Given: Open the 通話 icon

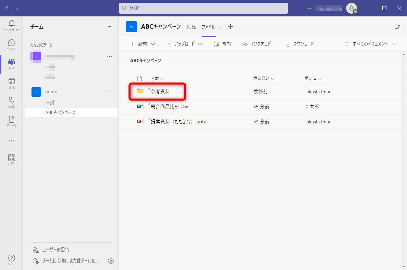Looking at the screenshot, I should tap(11, 102).
